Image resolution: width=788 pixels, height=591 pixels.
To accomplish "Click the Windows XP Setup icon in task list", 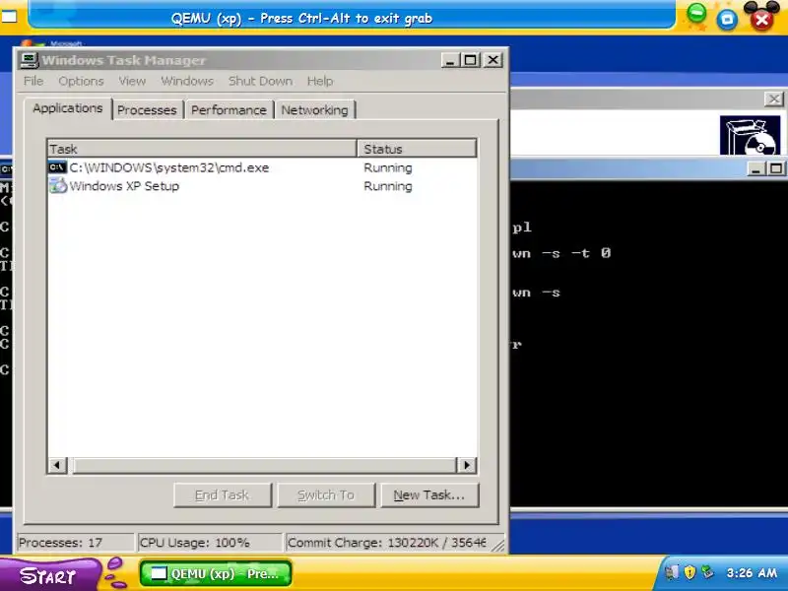I will (58, 185).
